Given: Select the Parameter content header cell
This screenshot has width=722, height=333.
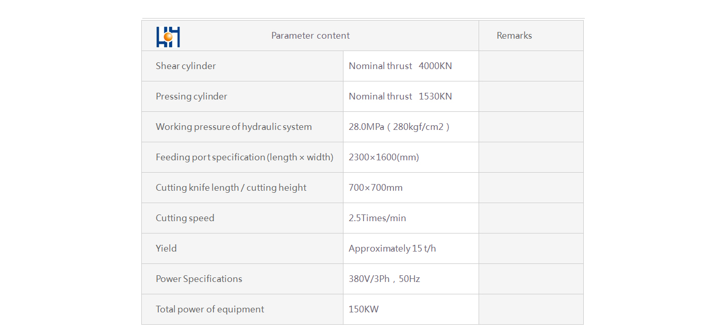Looking at the screenshot, I should click(310, 36).
